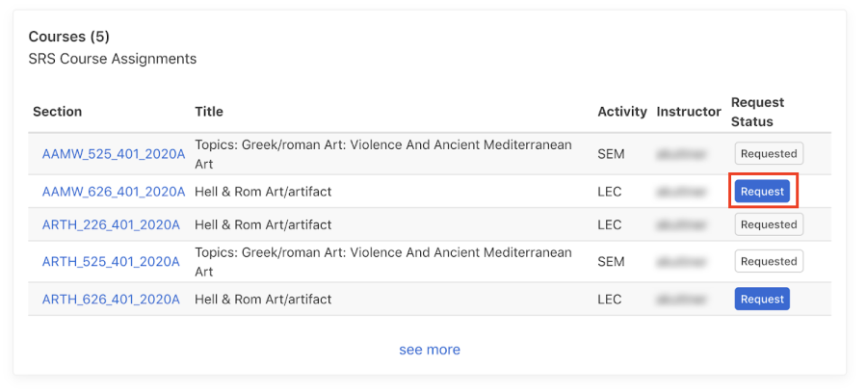Image resolution: width=867 pixels, height=392 pixels.
Task: Click the course title in the AAMW_525_401_2020A row
Action: [382, 153]
